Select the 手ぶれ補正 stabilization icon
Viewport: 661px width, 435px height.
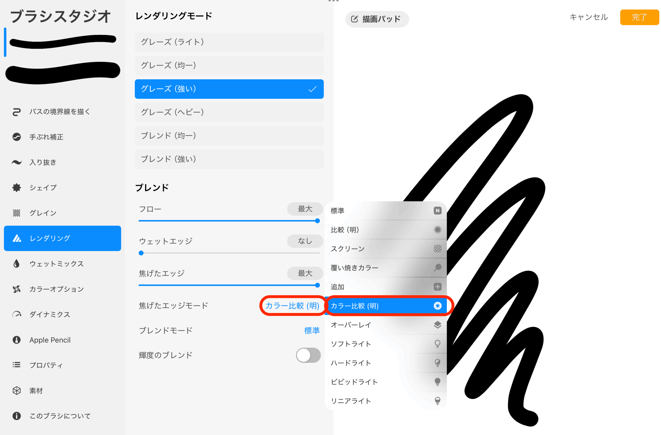point(17,137)
